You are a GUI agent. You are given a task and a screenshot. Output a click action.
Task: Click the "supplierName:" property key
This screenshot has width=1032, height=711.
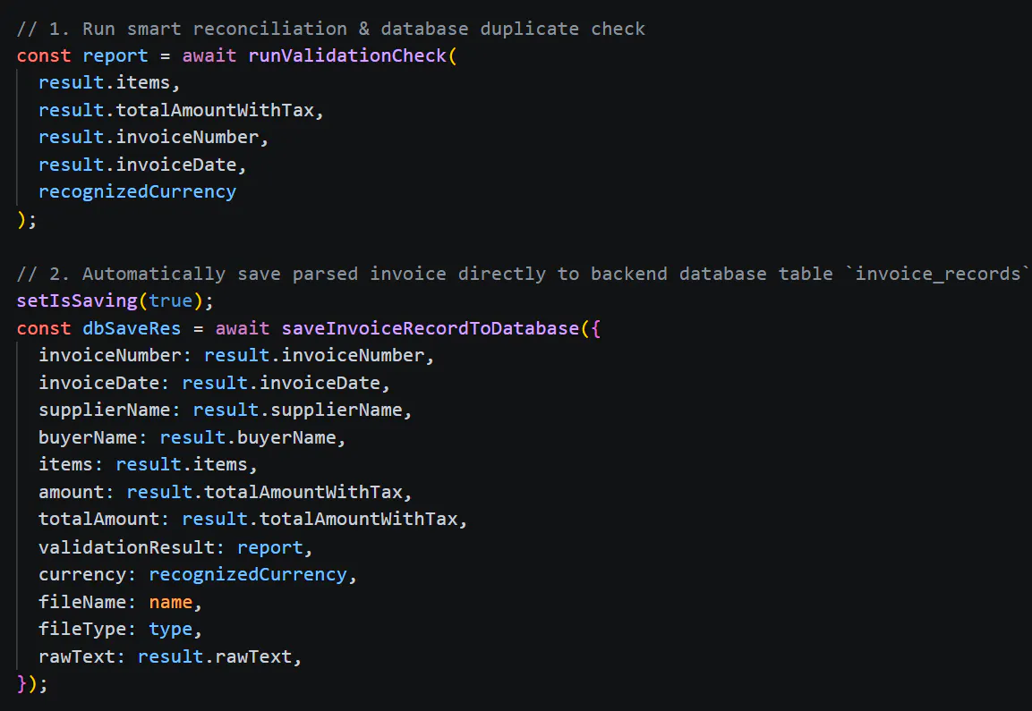109,411
